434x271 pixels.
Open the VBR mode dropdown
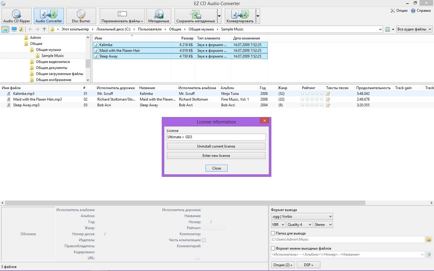pos(278,225)
